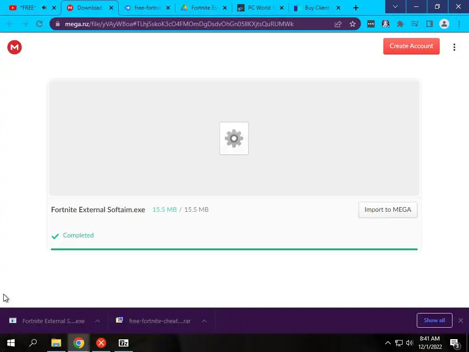Close the Download MEGA tab
469x352 pixels.
[x=111, y=8]
